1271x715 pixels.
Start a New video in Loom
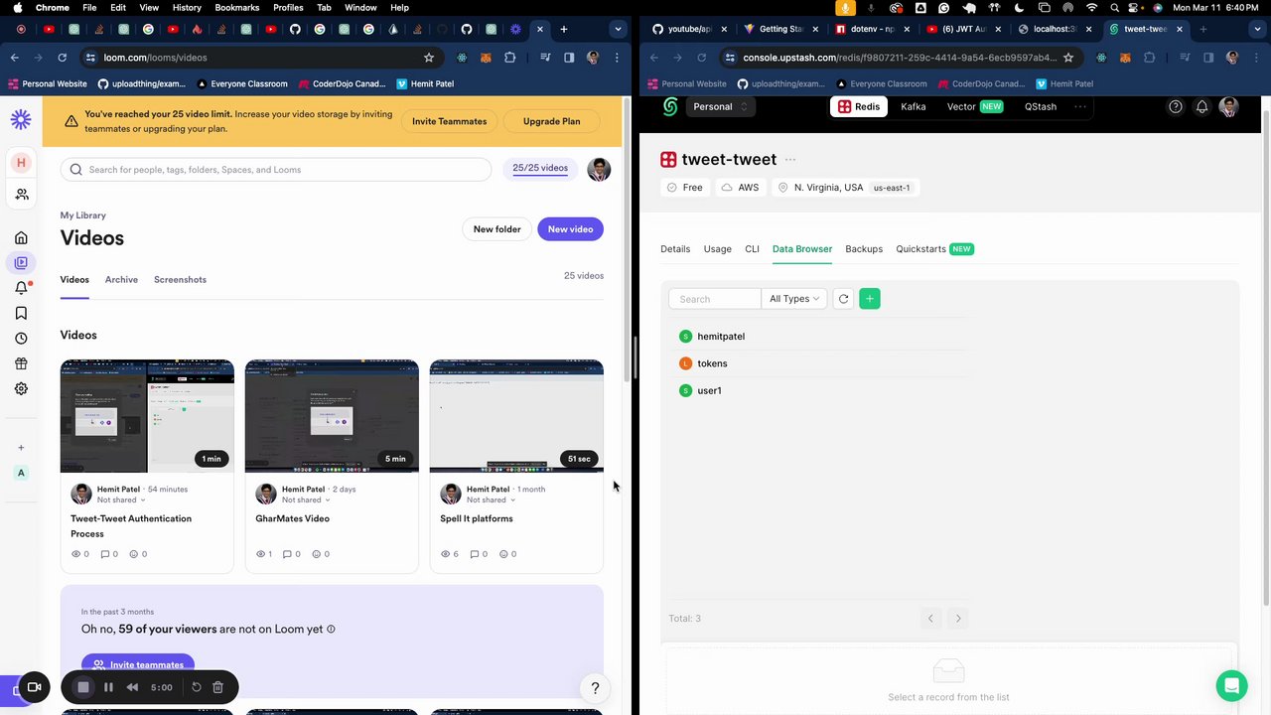pyautogui.click(x=570, y=229)
